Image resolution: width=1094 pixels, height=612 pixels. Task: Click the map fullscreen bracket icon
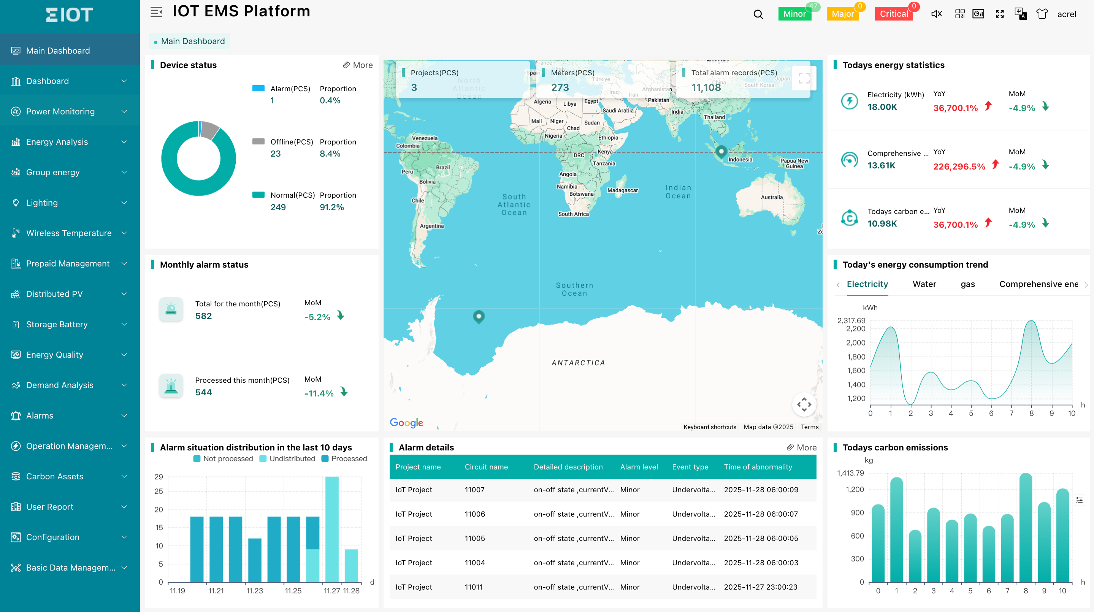click(x=804, y=79)
